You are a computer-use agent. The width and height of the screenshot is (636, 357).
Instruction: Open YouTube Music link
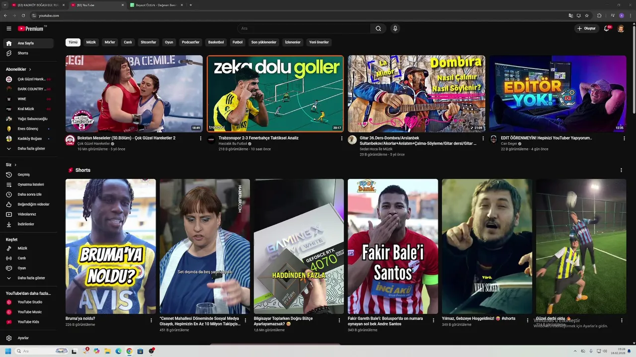click(x=29, y=312)
